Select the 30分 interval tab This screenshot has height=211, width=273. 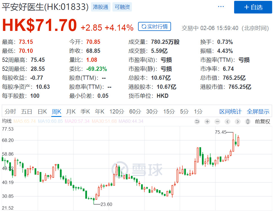pos(152,112)
